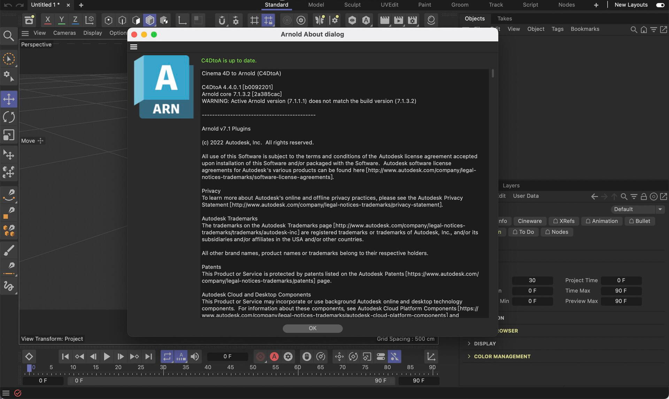Viewport: 669px width, 399px height.
Task: Play animation forward
Action: pyautogui.click(x=107, y=356)
